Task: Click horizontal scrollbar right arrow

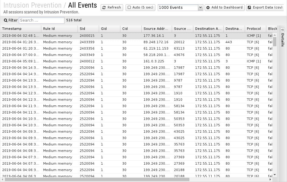Action: 270,180
